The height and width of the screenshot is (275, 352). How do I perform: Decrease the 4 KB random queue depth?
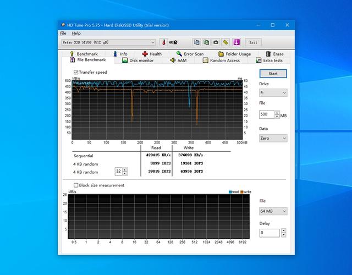click(125, 173)
